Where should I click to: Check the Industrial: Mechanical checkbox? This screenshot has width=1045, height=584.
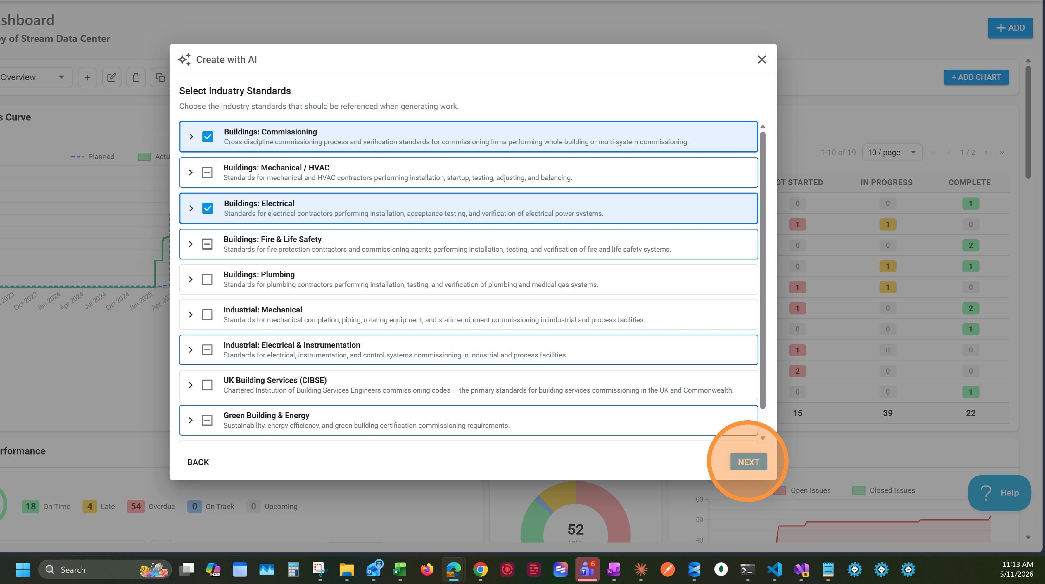207,315
